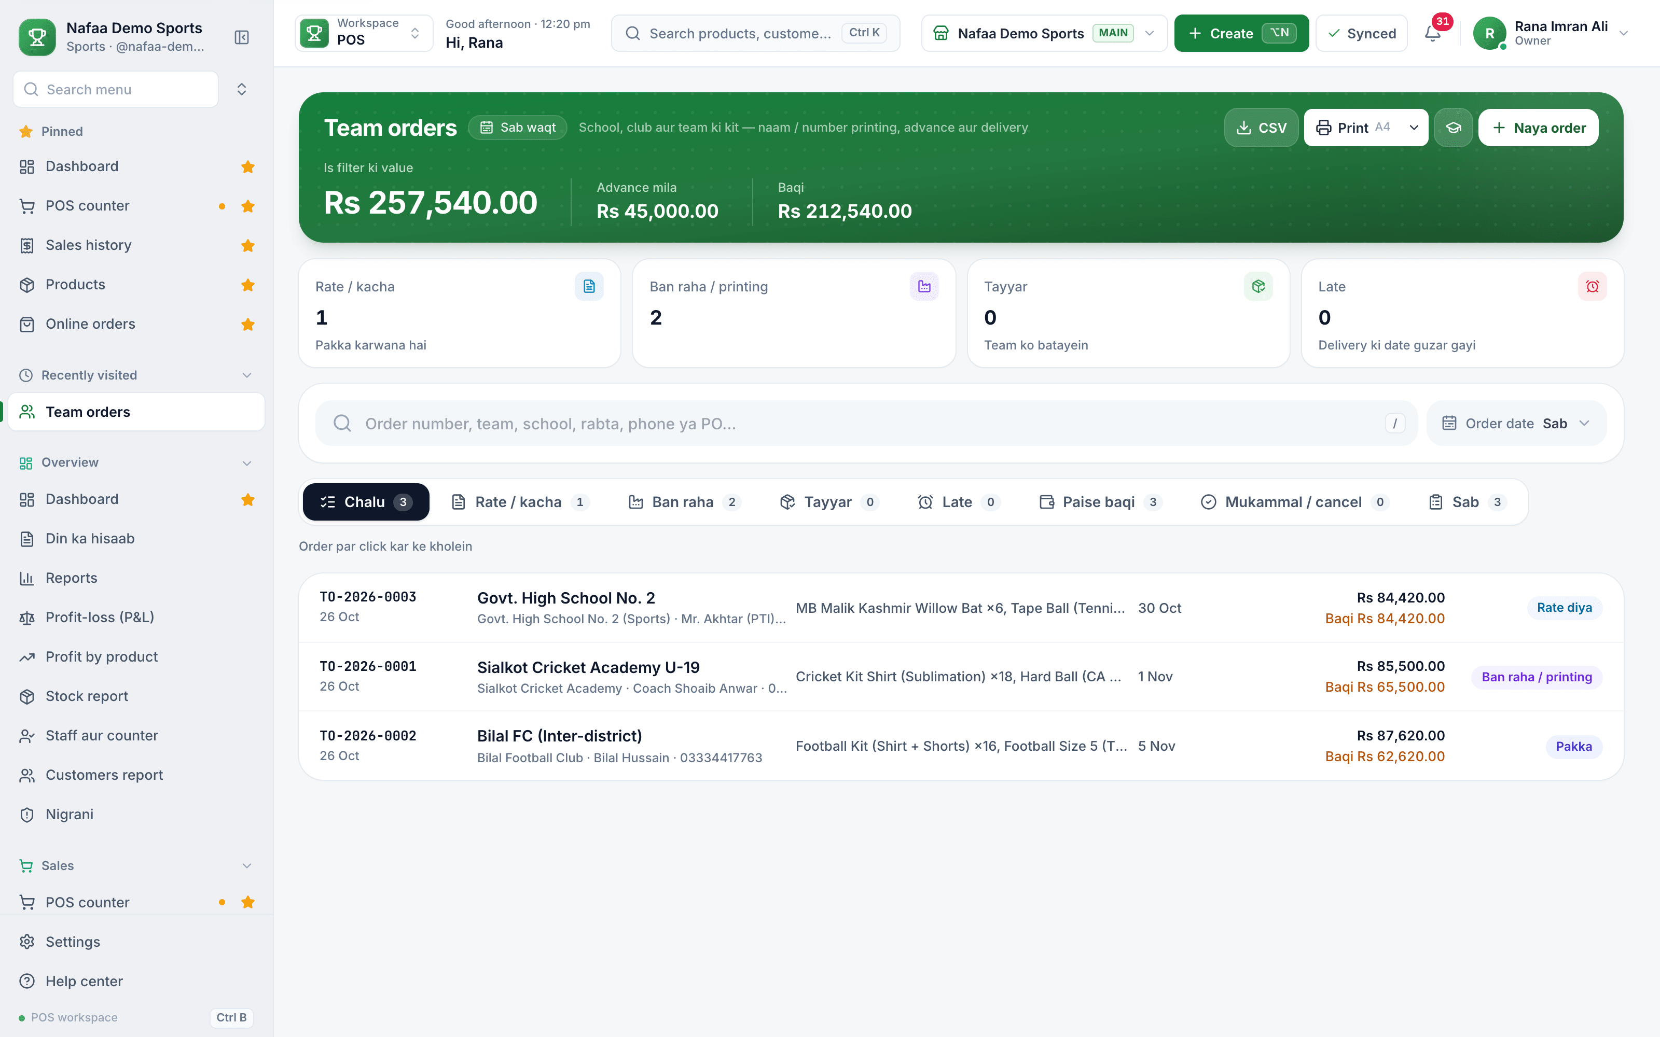Export orders with CSV button
The image size is (1660, 1037).
1261,128
